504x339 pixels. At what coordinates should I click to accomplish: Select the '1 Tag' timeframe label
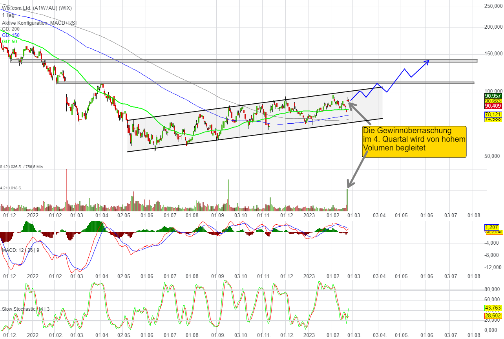pos(9,15)
